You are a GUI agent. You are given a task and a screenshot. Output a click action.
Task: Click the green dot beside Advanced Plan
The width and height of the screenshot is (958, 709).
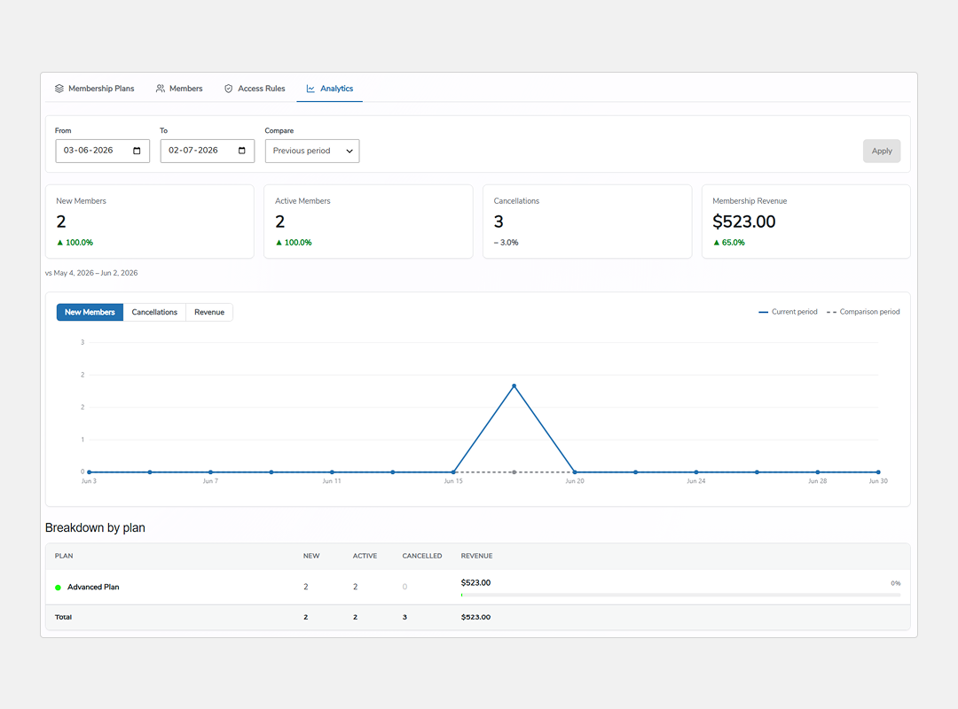point(58,588)
